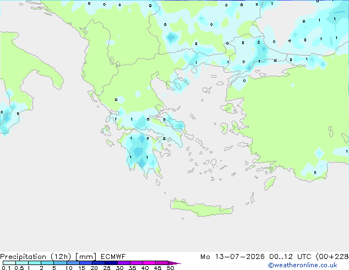Click the '50' legend scale value

coord(170,268)
